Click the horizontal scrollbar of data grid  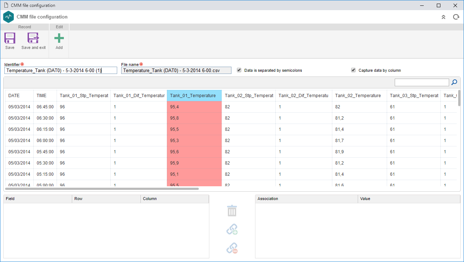click(102, 188)
